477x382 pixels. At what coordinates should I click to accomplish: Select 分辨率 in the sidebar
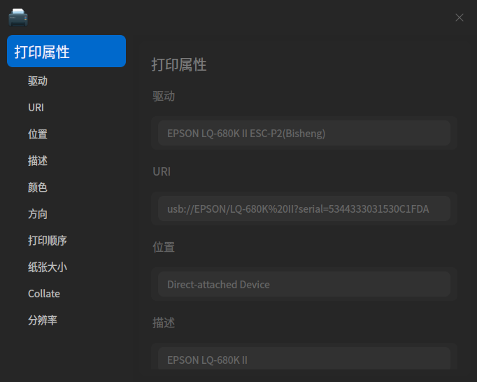(x=43, y=320)
